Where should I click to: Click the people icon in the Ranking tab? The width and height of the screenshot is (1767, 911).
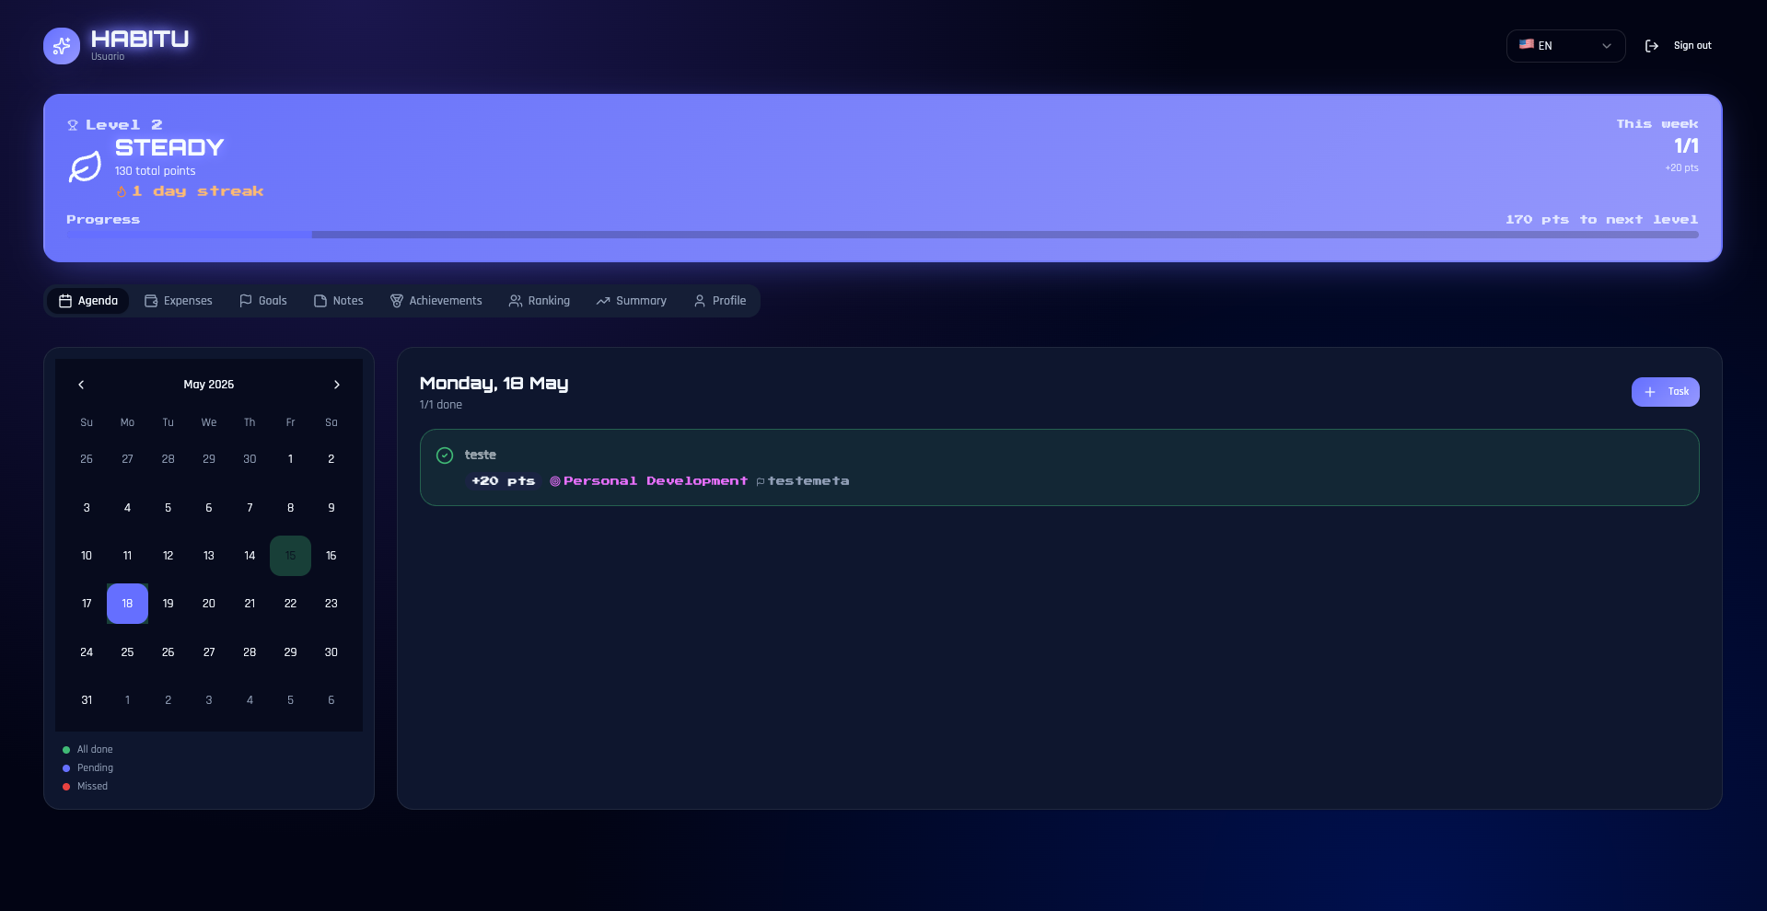point(516,301)
